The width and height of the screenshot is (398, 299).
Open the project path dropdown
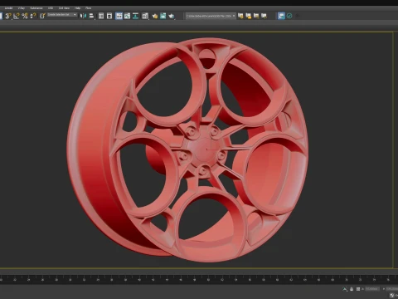(x=211, y=16)
